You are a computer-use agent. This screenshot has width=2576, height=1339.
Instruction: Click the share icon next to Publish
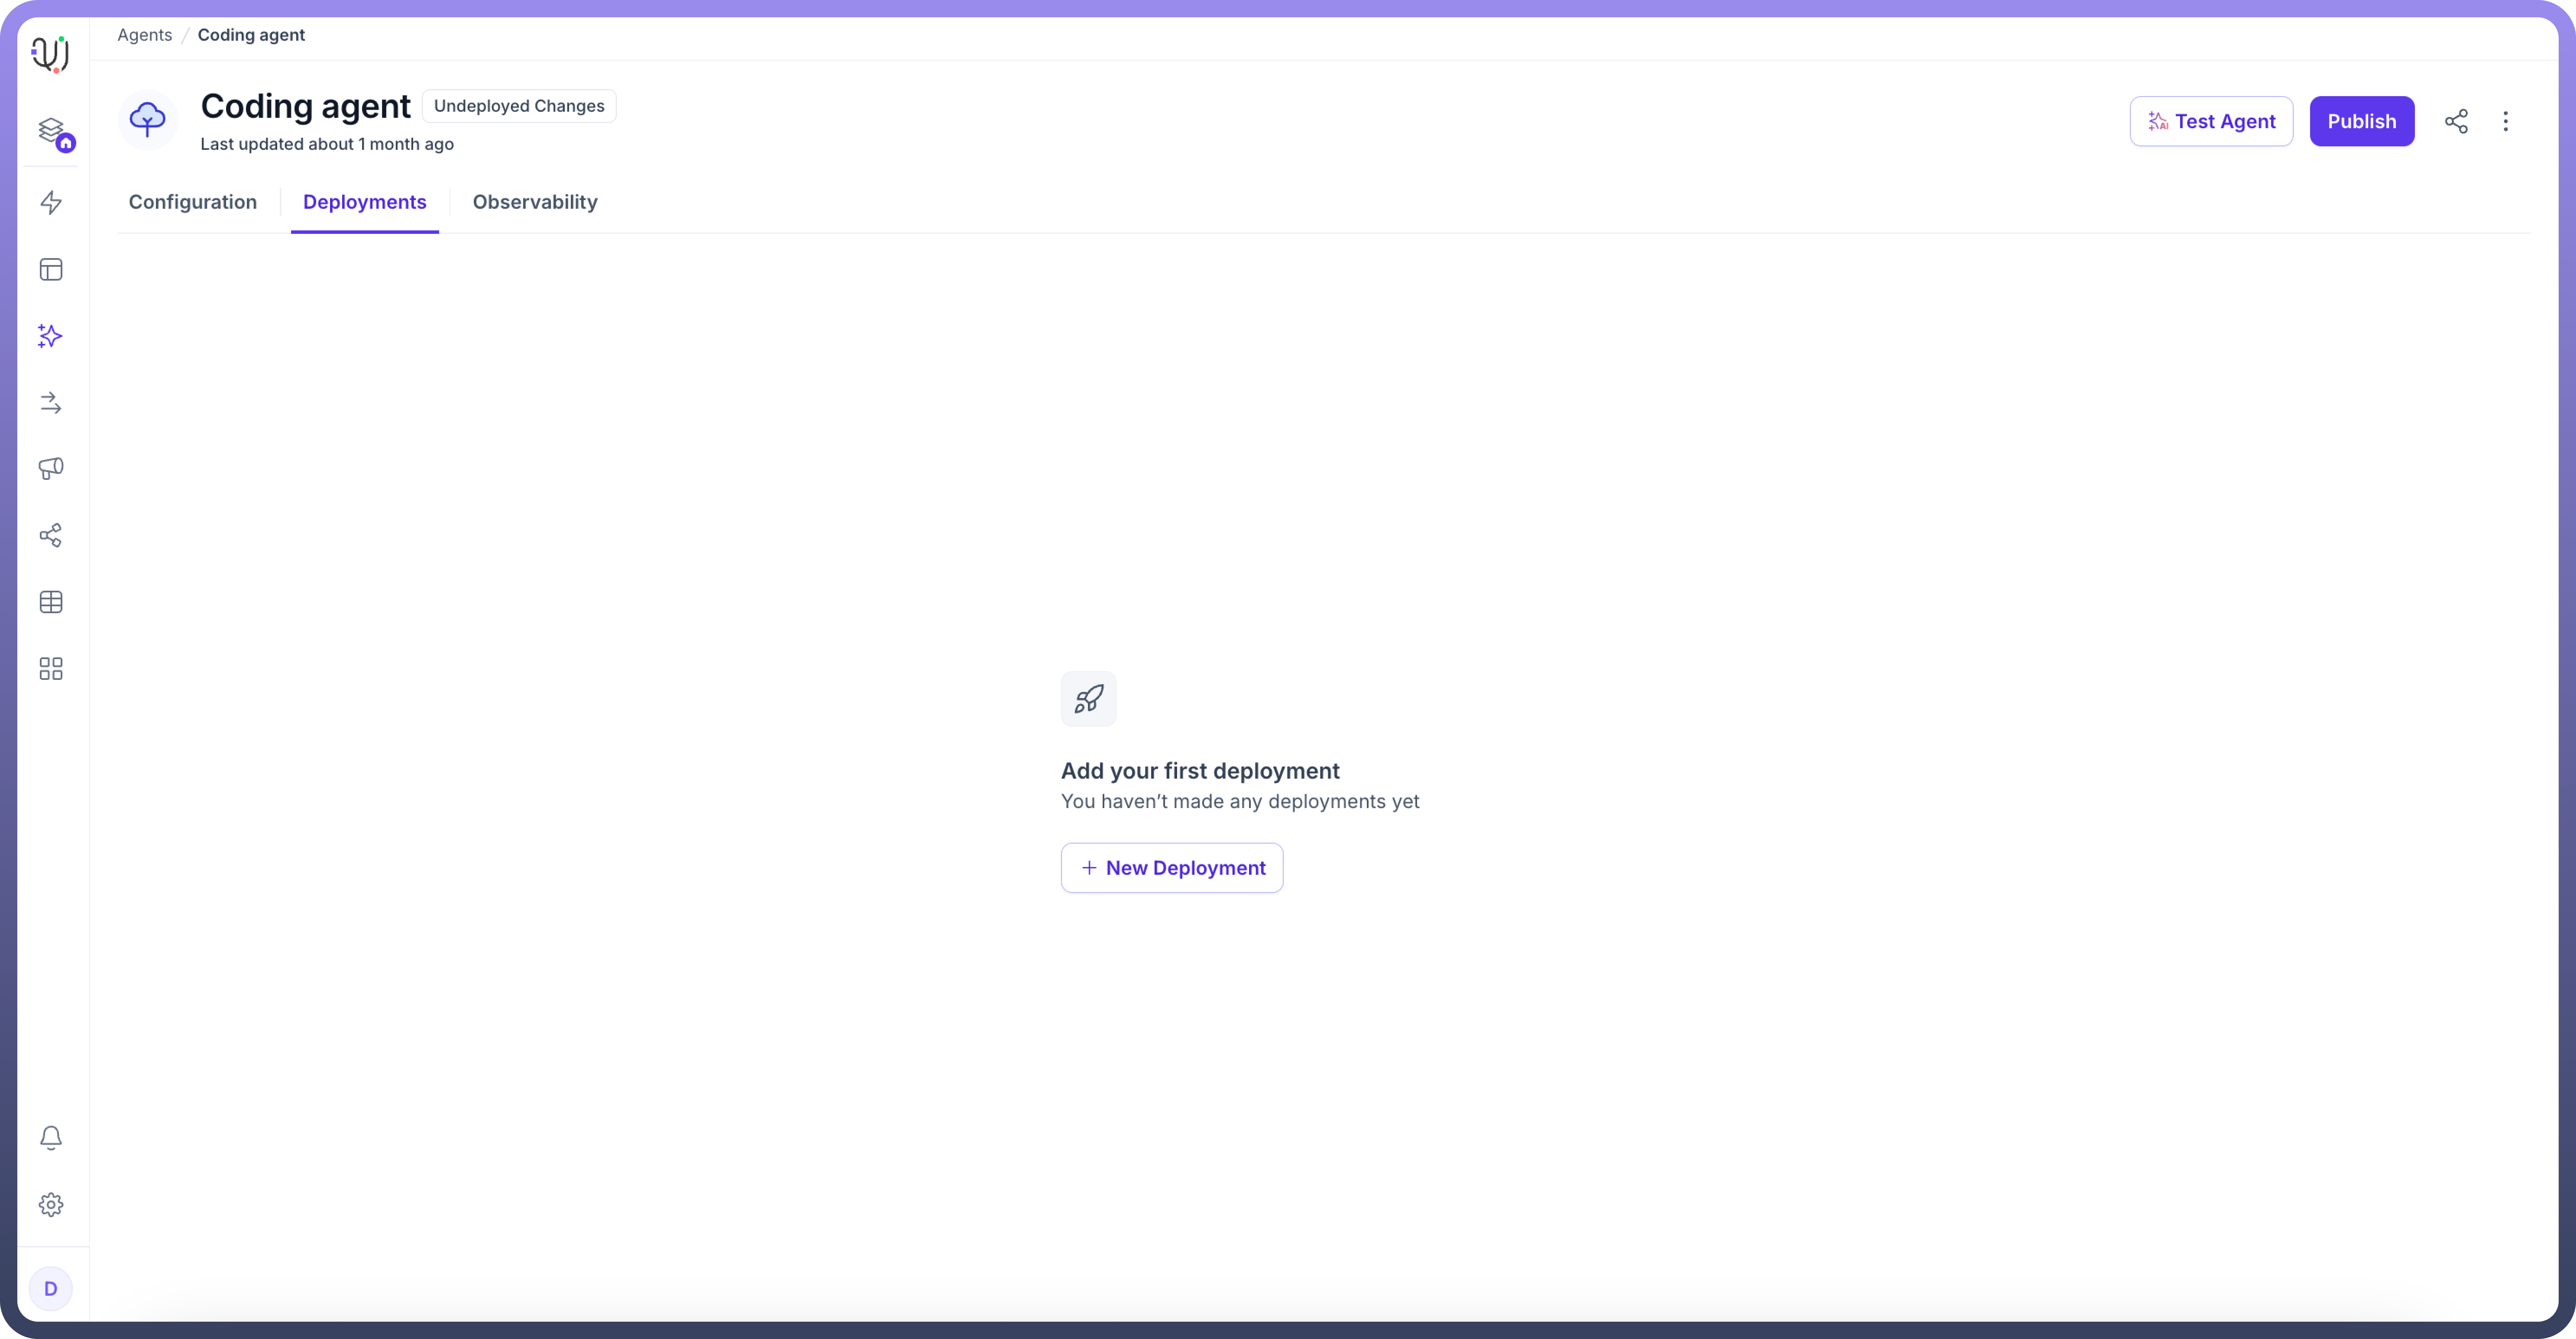[x=2456, y=121]
